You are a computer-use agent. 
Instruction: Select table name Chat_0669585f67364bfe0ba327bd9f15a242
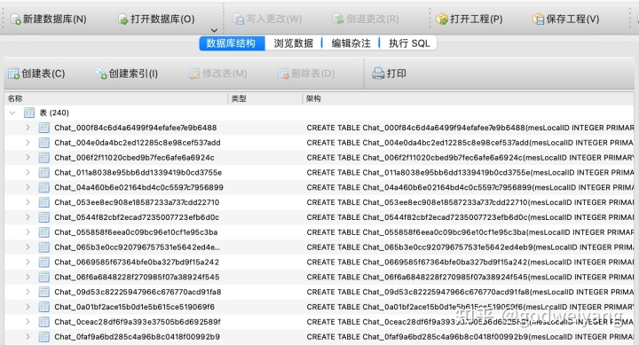tap(137, 262)
